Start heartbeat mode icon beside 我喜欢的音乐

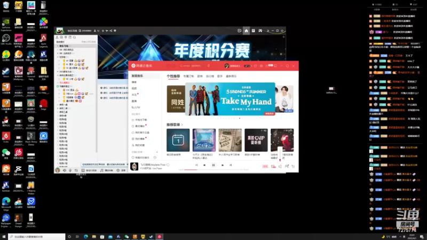pyautogui.click(x=155, y=157)
